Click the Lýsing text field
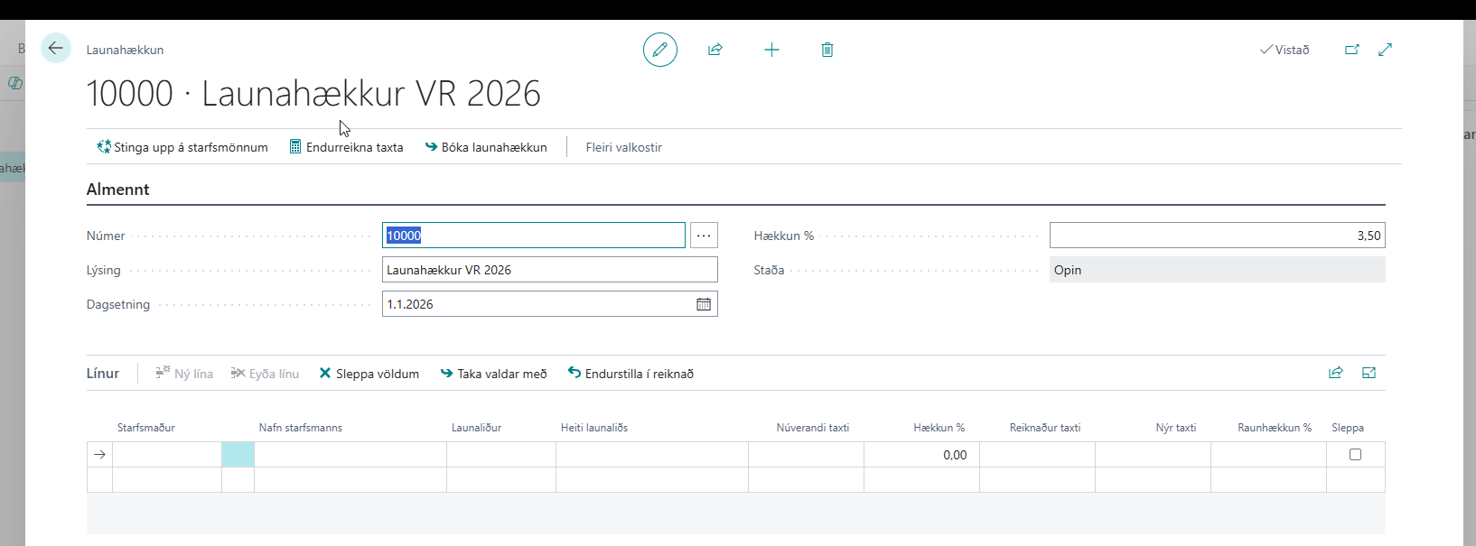This screenshot has width=1476, height=546. [x=549, y=270]
